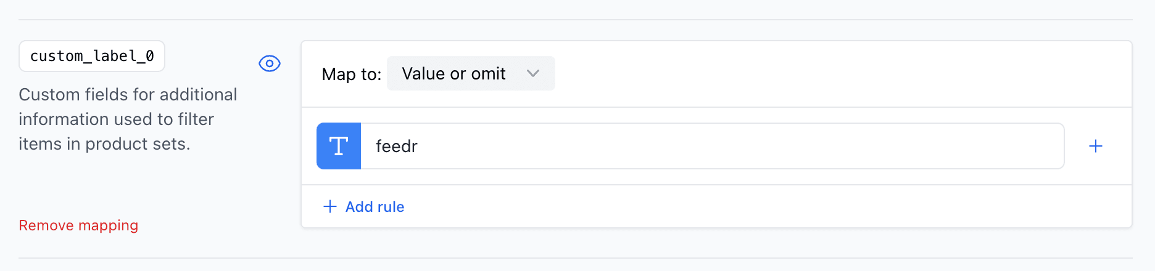
Task: Click the "items in product sets." description line
Action: [104, 144]
